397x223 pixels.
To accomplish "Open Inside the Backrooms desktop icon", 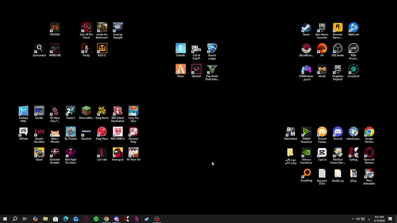I will 102,31.
